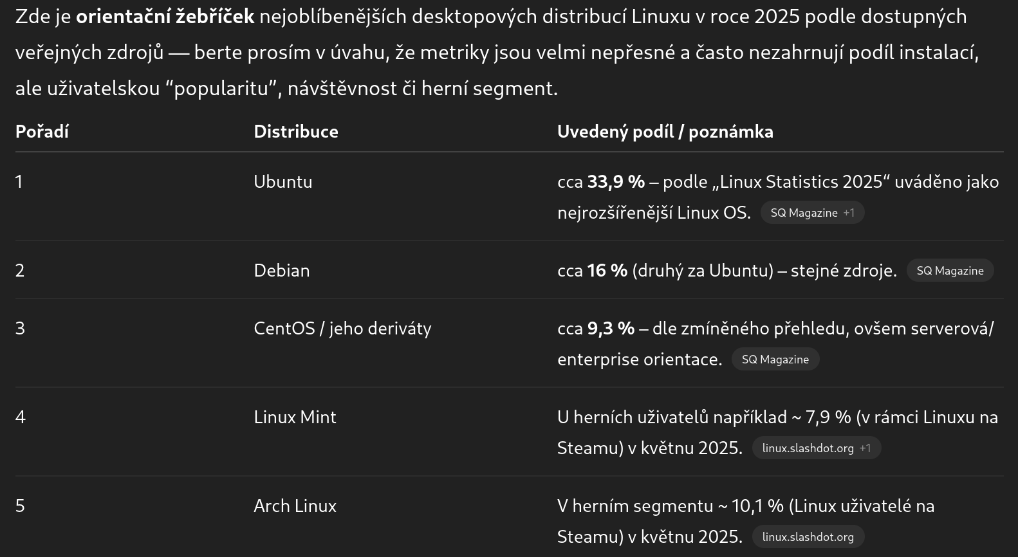Click rank number 5 in the table

point(20,506)
